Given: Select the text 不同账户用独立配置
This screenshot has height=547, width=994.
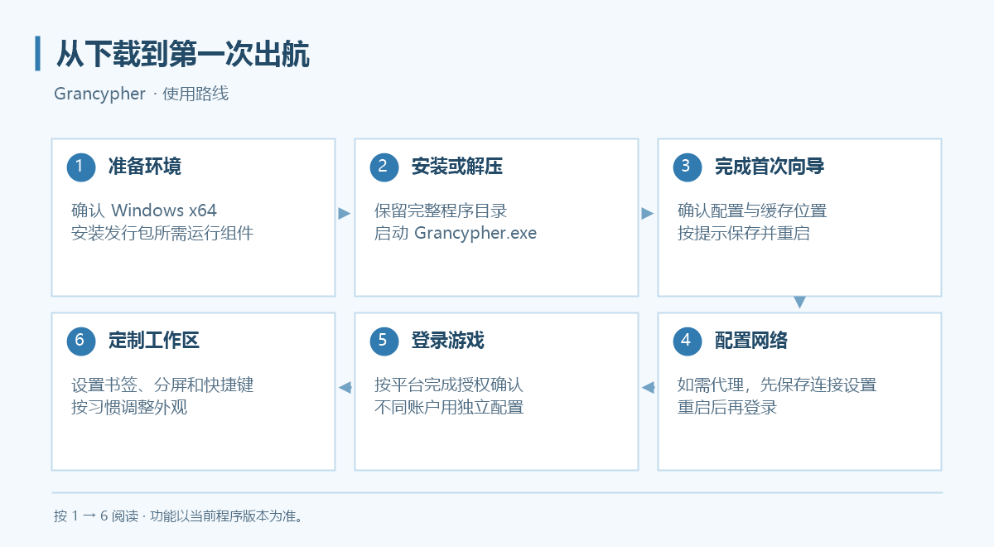Looking at the screenshot, I should [x=449, y=407].
